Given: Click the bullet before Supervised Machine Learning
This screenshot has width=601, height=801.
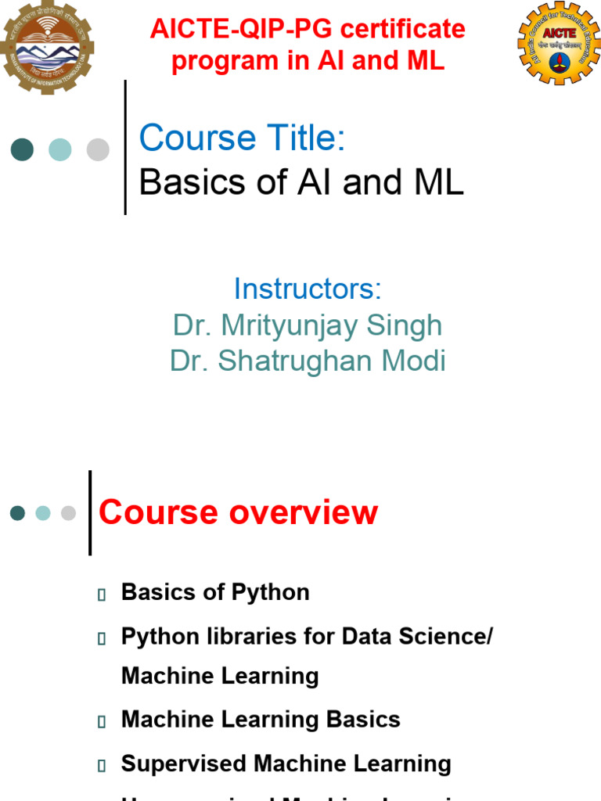Looking at the screenshot, I should pos(102,766).
